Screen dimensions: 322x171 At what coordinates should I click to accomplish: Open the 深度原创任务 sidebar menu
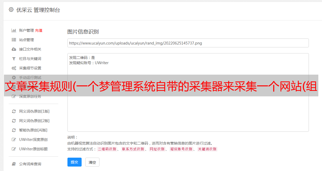(30, 96)
